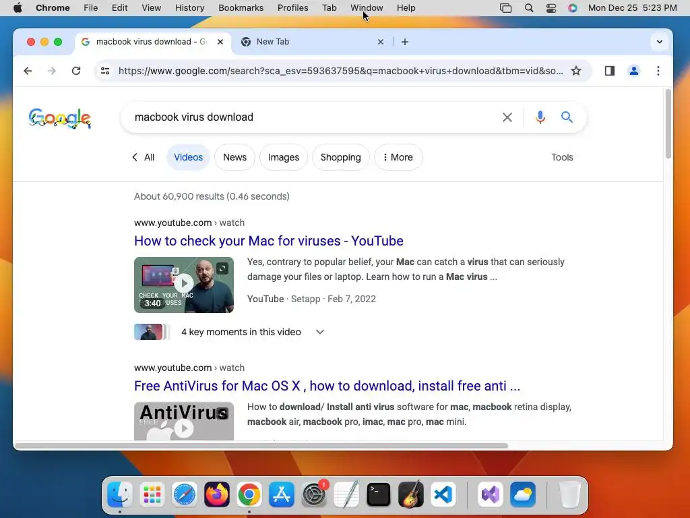Start voice search with microphone
690x518 pixels.
540,117
